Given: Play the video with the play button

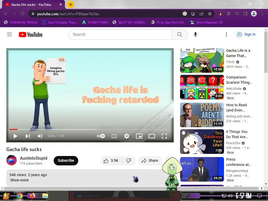Looking at the screenshot, I should [x=15, y=136].
